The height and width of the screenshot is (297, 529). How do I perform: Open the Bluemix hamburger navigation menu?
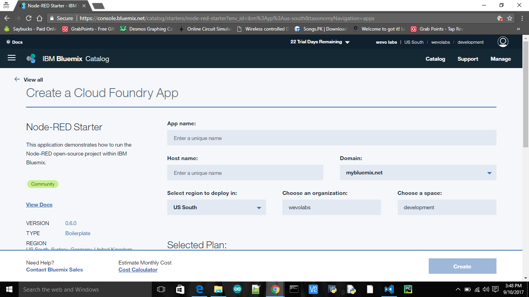11,58
